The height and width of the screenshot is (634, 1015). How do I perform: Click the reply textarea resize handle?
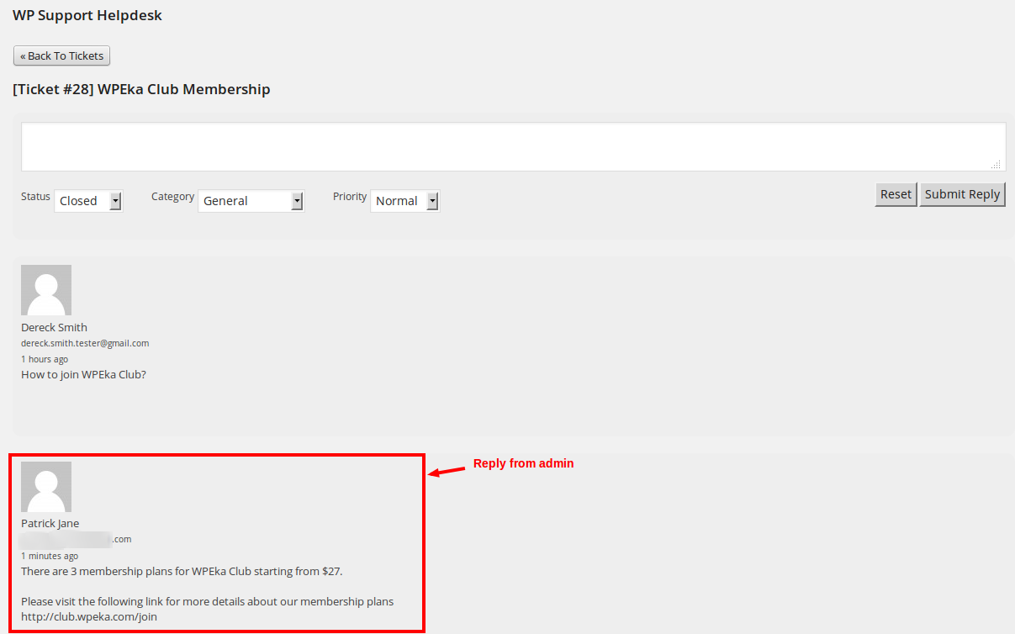(x=996, y=165)
